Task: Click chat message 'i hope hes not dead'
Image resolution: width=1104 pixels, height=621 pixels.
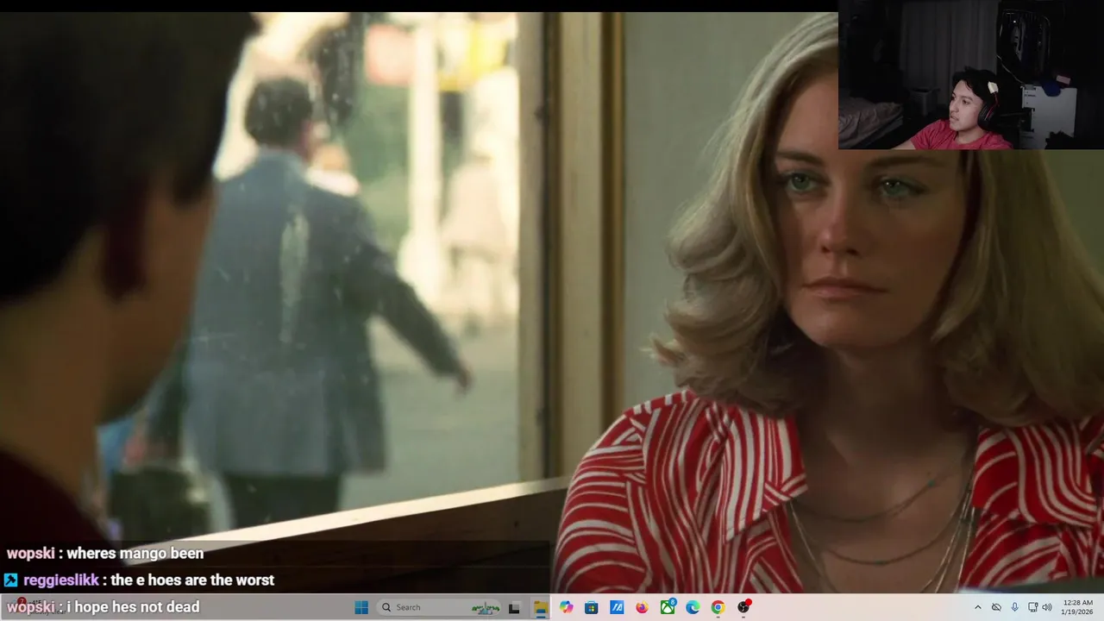Action: [134, 607]
